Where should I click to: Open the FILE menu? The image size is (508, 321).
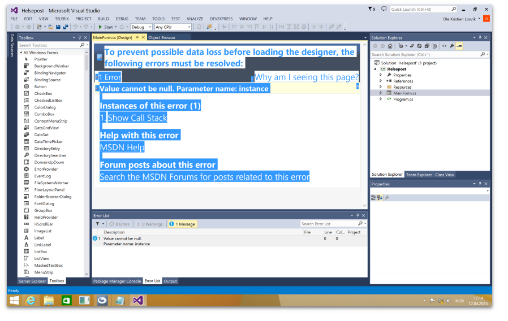coord(14,19)
